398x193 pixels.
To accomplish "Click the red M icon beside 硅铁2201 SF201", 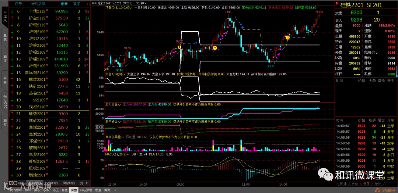I will (337, 4).
